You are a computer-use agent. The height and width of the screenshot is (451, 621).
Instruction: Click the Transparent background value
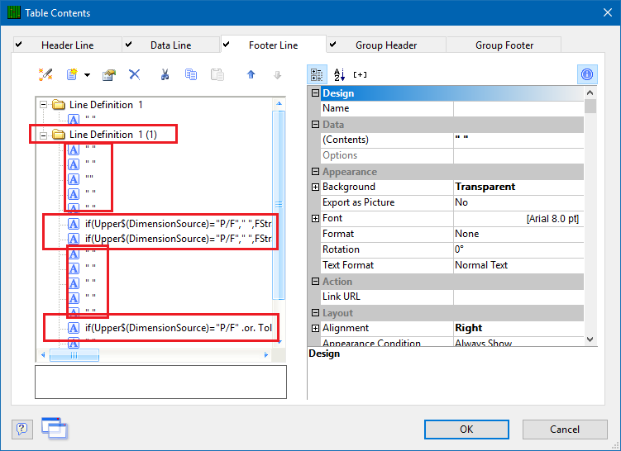point(518,187)
